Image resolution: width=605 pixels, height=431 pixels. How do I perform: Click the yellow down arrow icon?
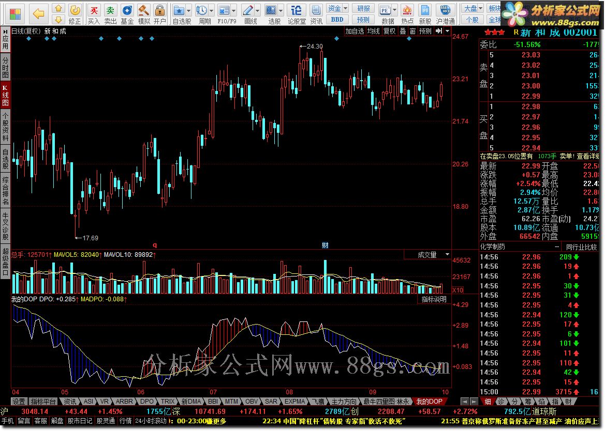pyautogui.click(x=58, y=19)
